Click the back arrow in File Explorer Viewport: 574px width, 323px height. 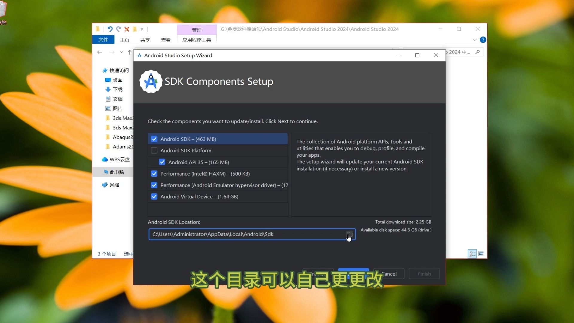pos(100,52)
